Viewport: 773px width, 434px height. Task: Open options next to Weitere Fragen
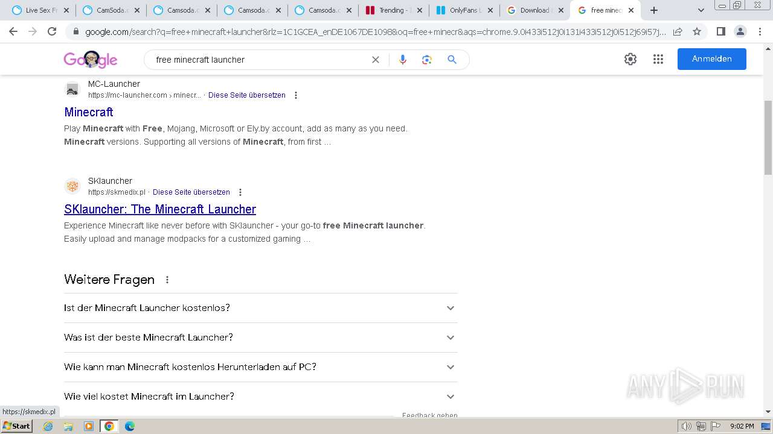(167, 280)
